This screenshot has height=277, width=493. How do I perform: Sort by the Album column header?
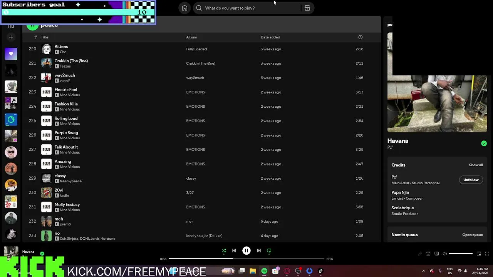[x=191, y=37]
